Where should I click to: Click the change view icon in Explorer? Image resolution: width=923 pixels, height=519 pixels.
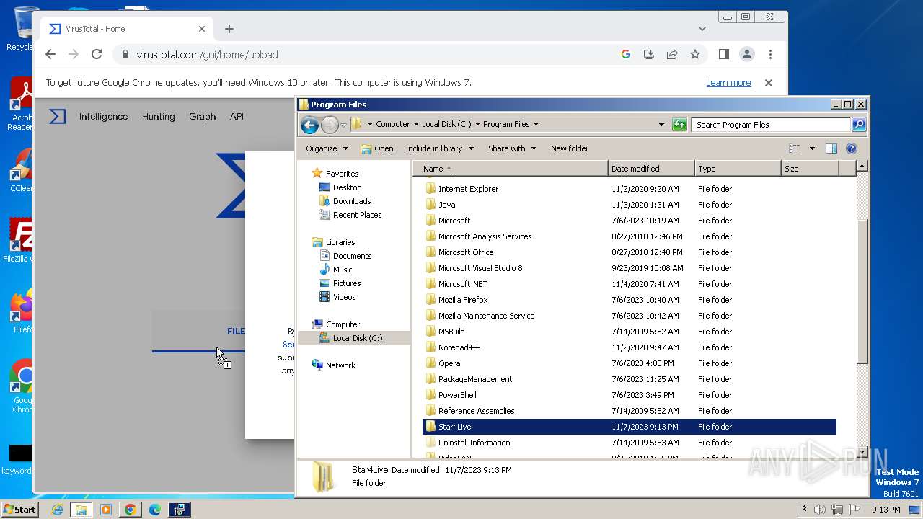coord(795,148)
